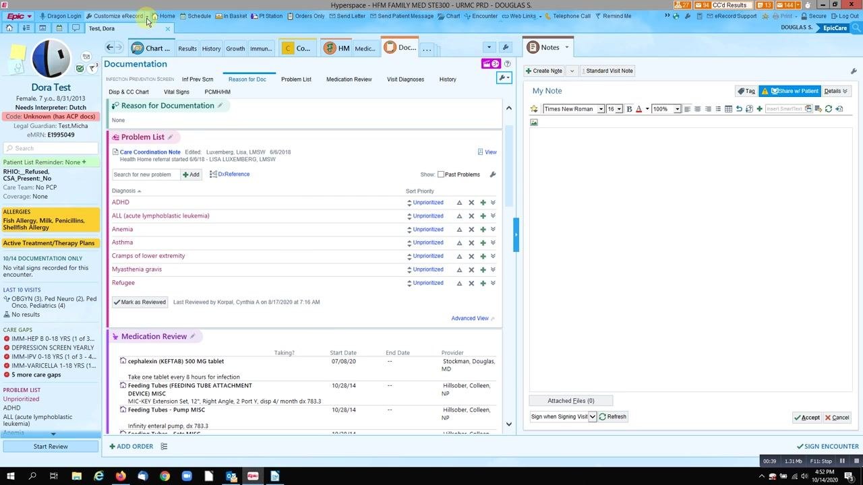The height and width of the screenshot is (485, 863).
Task: Expand details for the Refugee problem row
Action: [x=493, y=283]
